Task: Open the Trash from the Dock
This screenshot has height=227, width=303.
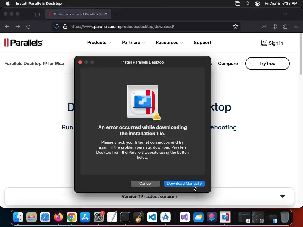Action: coord(285,217)
